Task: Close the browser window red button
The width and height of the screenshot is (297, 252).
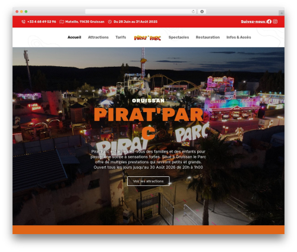Action: (x=17, y=12)
